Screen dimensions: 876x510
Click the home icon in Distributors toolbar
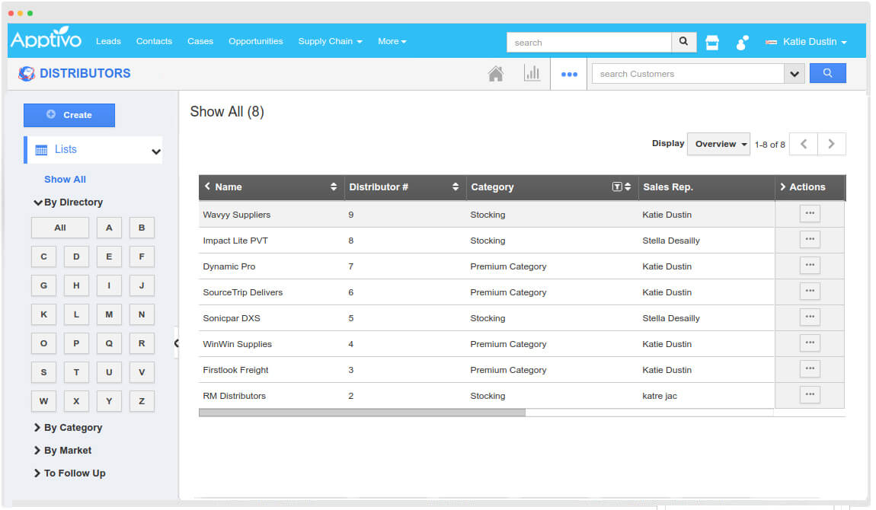coord(496,74)
